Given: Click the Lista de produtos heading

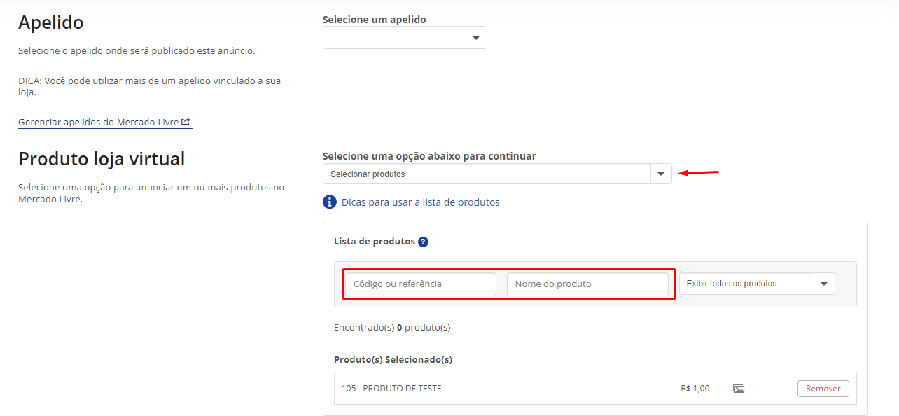Looking at the screenshot, I should coord(375,242).
